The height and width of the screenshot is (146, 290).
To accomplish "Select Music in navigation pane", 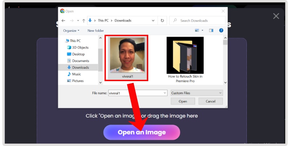I will (x=74, y=74).
